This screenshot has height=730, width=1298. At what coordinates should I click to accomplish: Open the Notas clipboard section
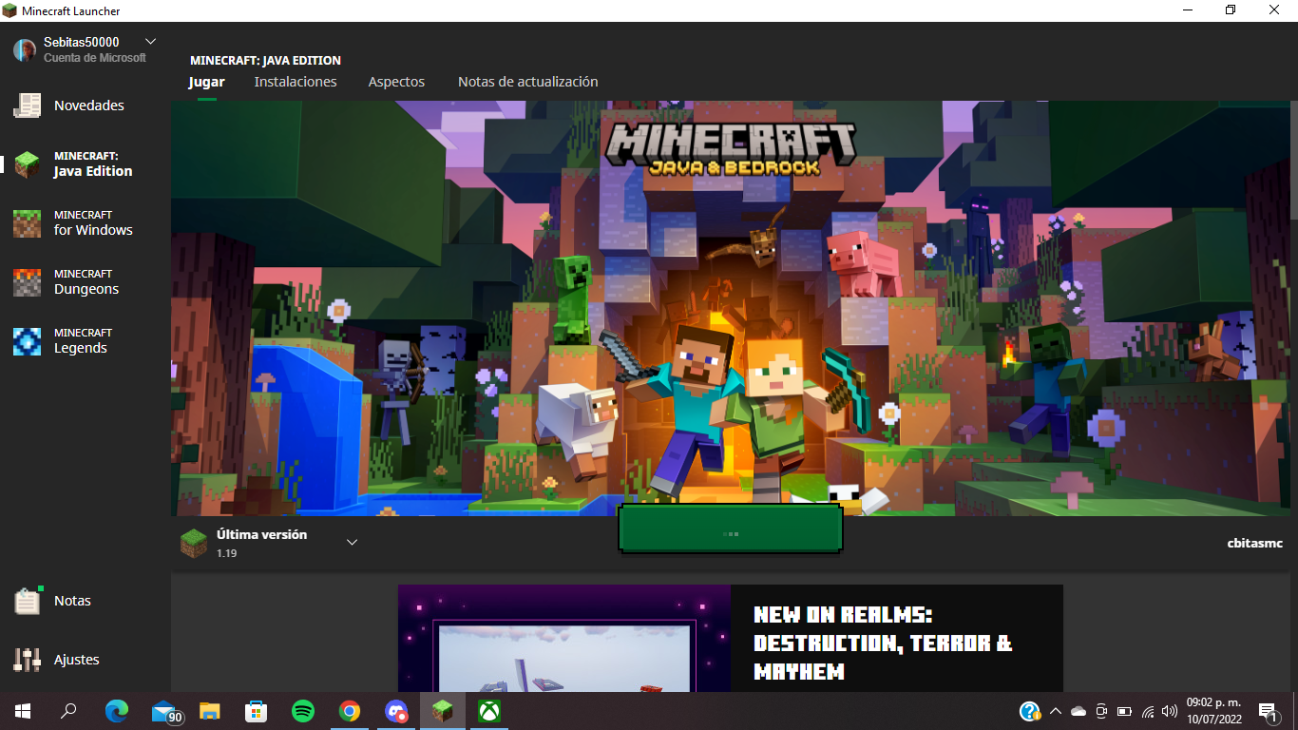(72, 601)
